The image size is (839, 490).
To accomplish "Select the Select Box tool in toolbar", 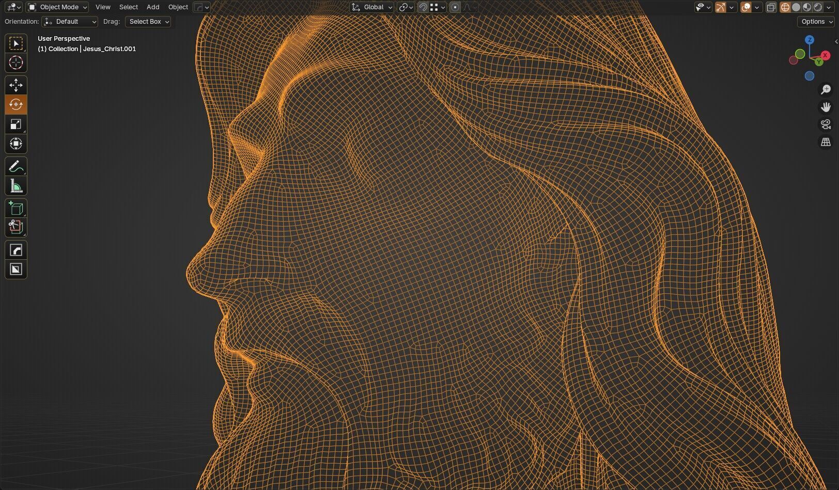I will coord(16,43).
